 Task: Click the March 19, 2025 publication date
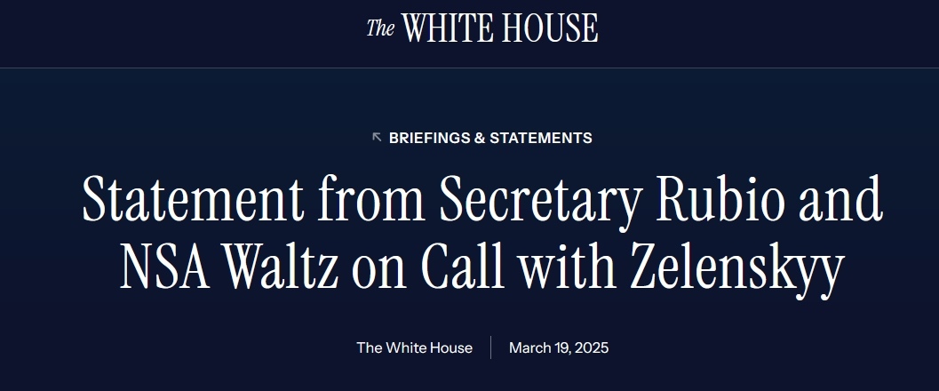pos(559,347)
